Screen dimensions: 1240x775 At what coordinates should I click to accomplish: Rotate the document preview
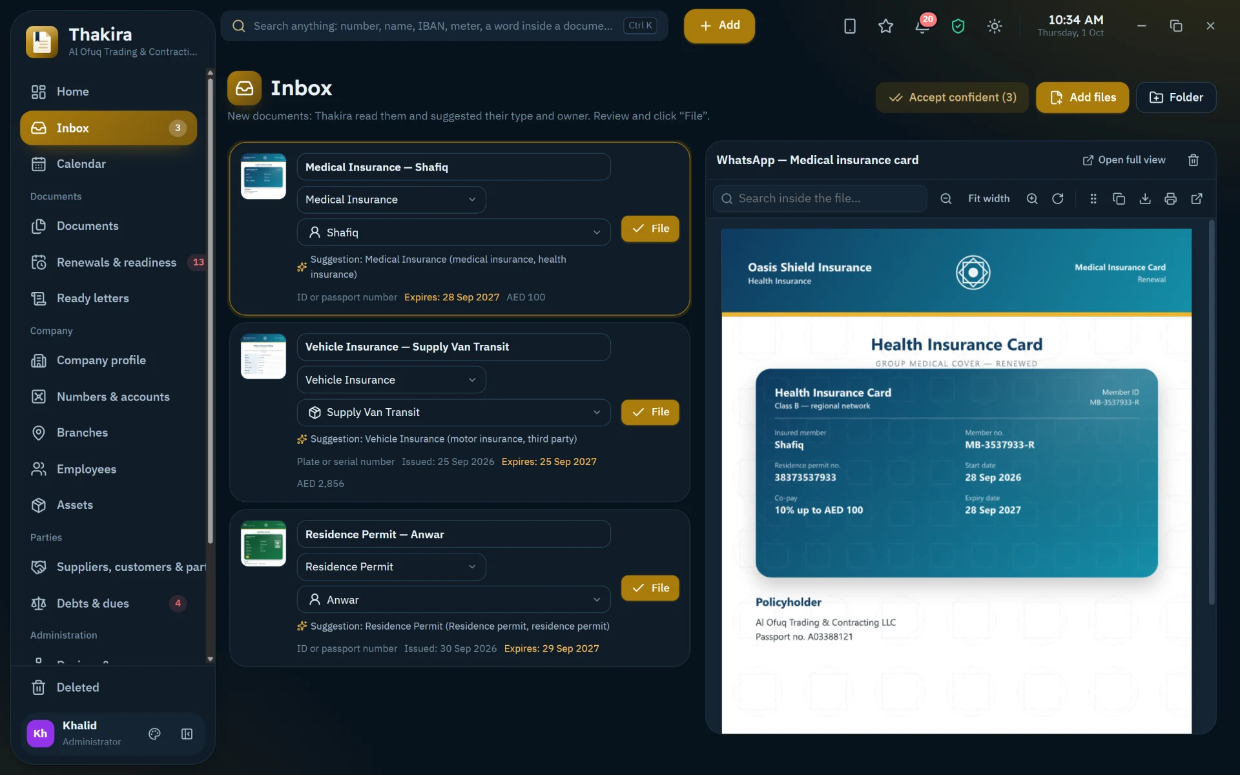[x=1058, y=199]
